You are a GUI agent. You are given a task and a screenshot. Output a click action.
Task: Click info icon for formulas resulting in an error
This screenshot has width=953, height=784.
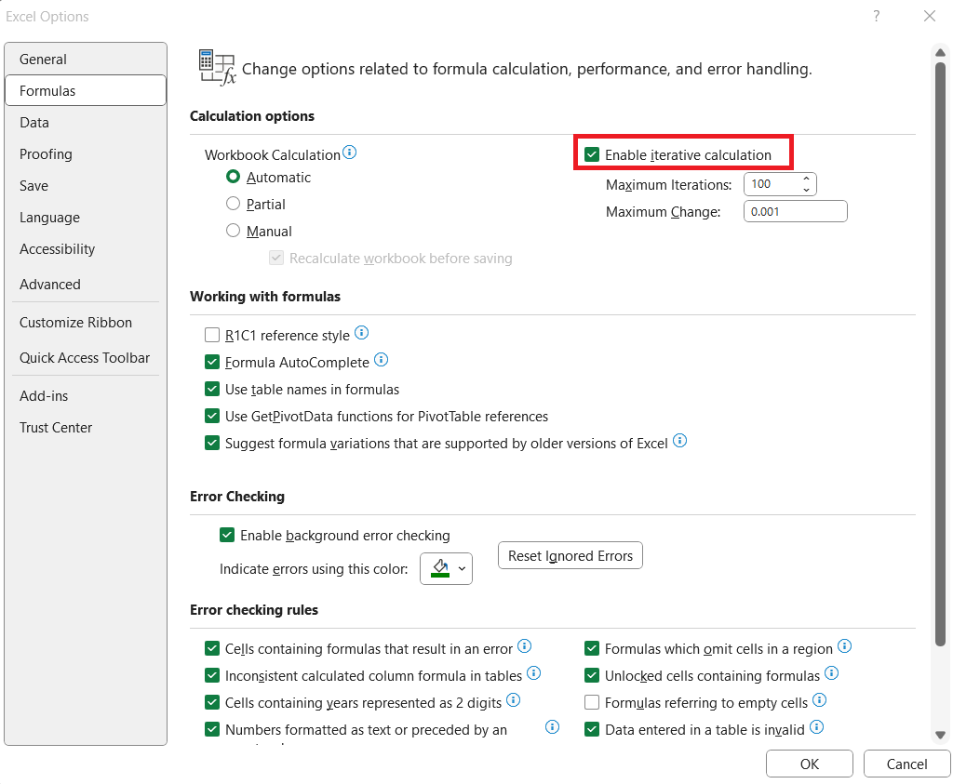pyautogui.click(x=525, y=646)
